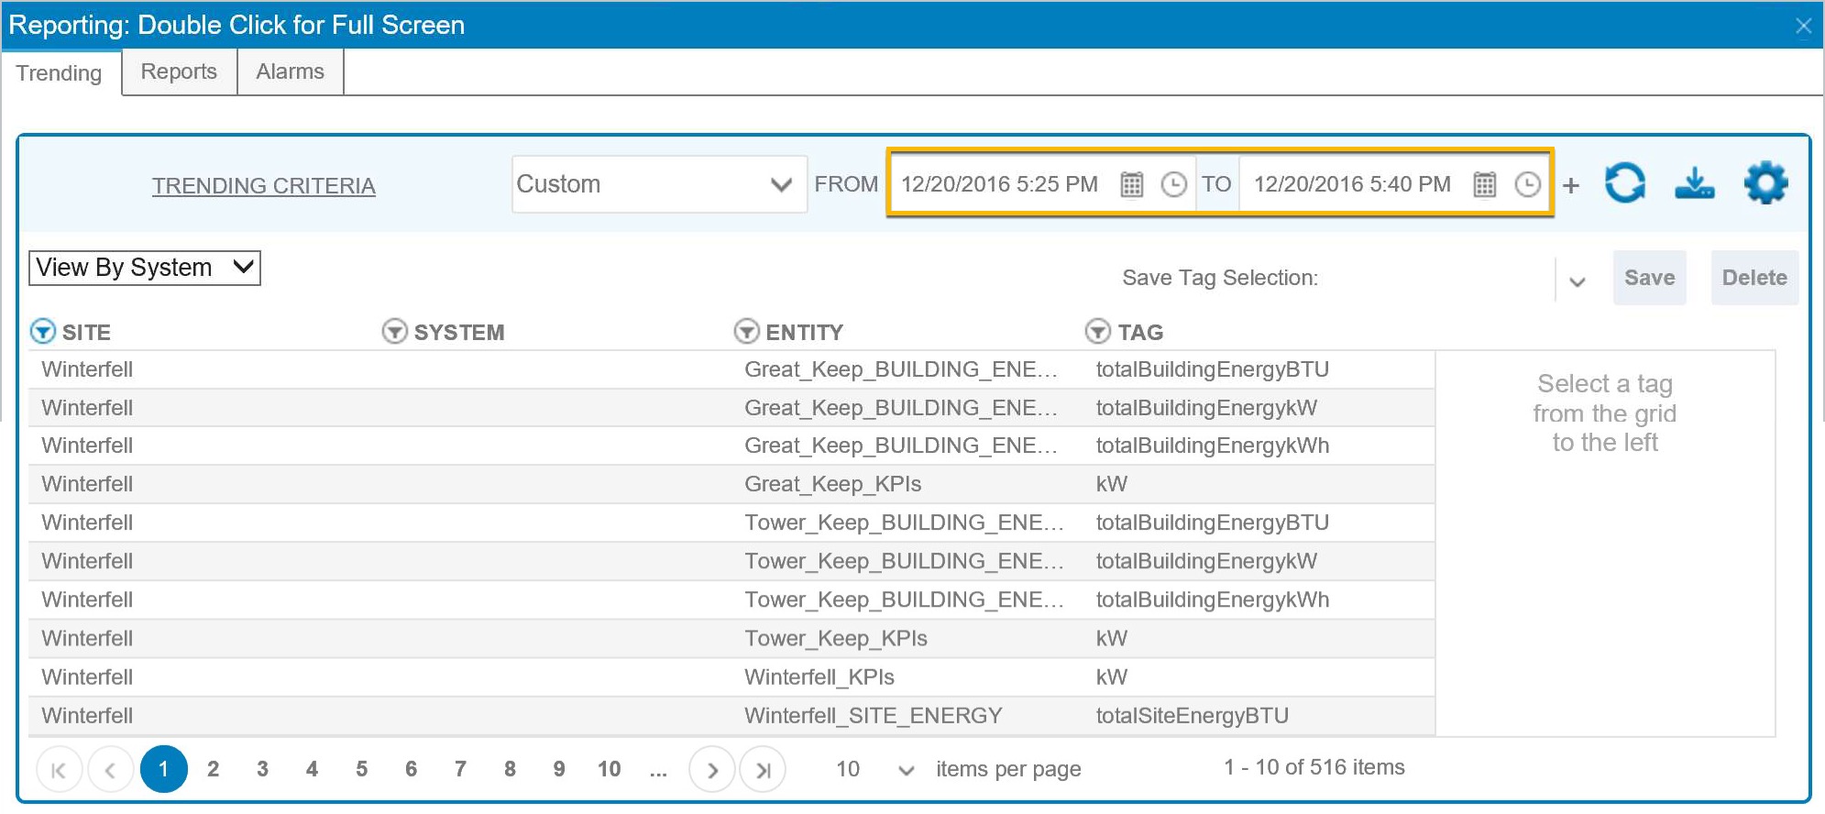Sort by the TAG column header
The height and width of the screenshot is (814, 1825).
tap(1140, 332)
